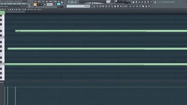
Task: Open the 'Piano roll - Sytrus' channel selector
Action: click(x=36, y=9)
